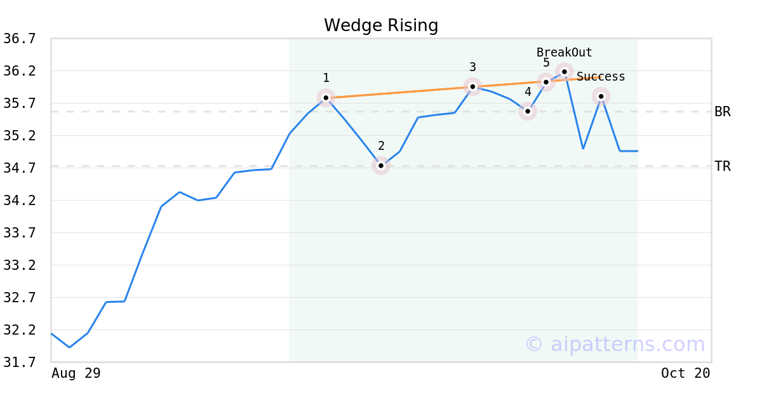Click the pivot point marker labeled 1

point(326,98)
